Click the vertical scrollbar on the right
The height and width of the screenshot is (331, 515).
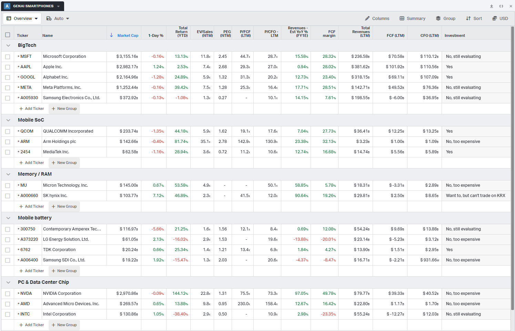(x=513, y=168)
